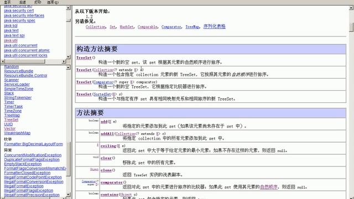Screen dimensions: 354x199
Task: Click the 显示 toolbar button
Action: pyautogui.click(x=7, y=2)
